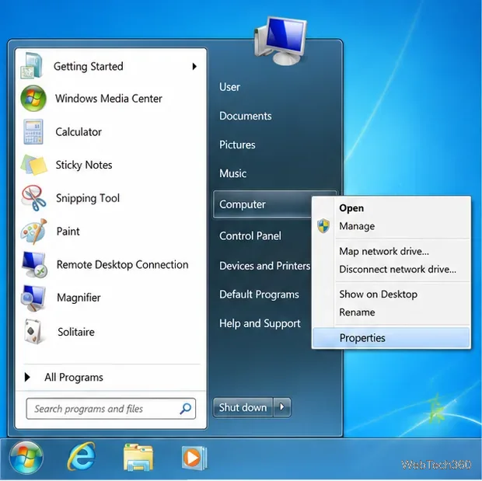482x481 pixels.
Task: Click the Paint label
Action: click(x=68, y=231)
